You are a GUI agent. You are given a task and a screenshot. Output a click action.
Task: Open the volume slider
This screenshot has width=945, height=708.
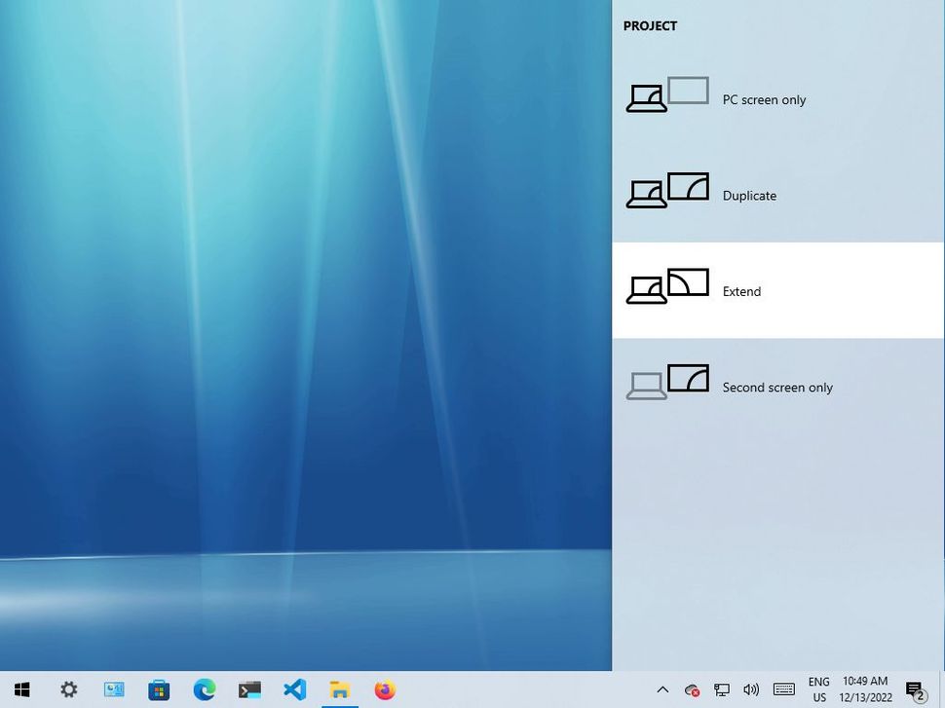tap(752, 689)
